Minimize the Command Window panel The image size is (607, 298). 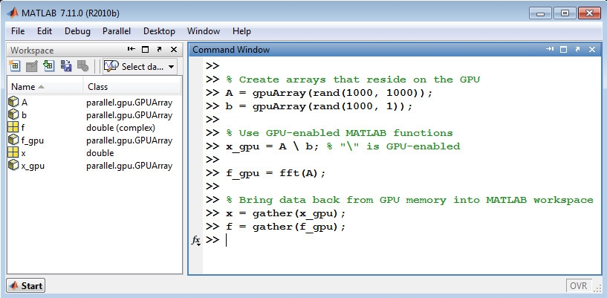(550, 49)
